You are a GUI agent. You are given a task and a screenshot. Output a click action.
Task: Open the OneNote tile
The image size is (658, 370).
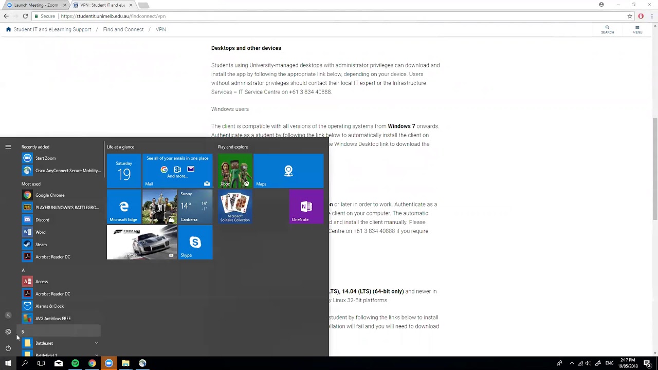click(x=306, y=207)
